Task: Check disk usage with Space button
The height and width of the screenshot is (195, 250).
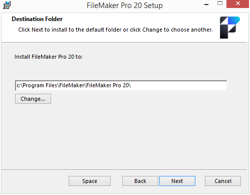Action: [90, 181]
